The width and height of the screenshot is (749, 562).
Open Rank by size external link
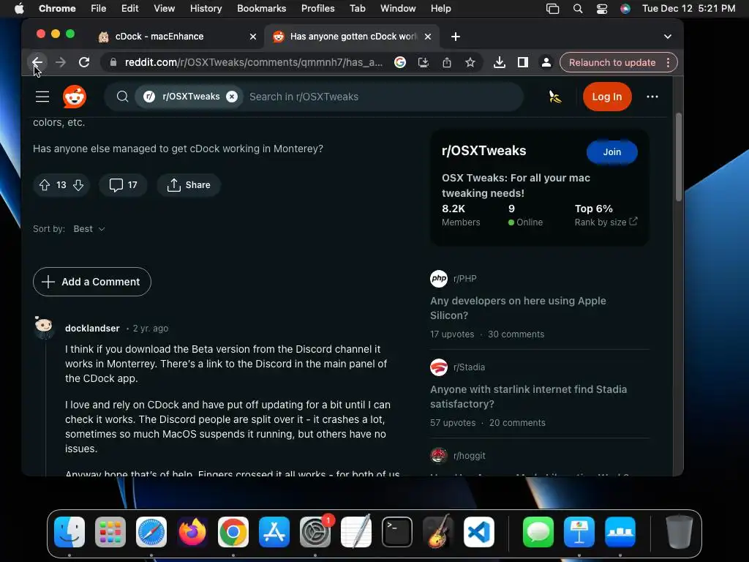(x=606, y=222)
